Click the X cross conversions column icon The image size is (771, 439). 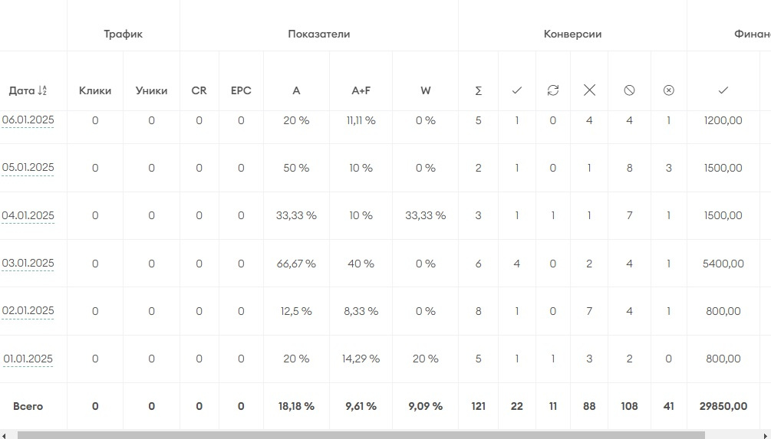(x=589, y=90)
